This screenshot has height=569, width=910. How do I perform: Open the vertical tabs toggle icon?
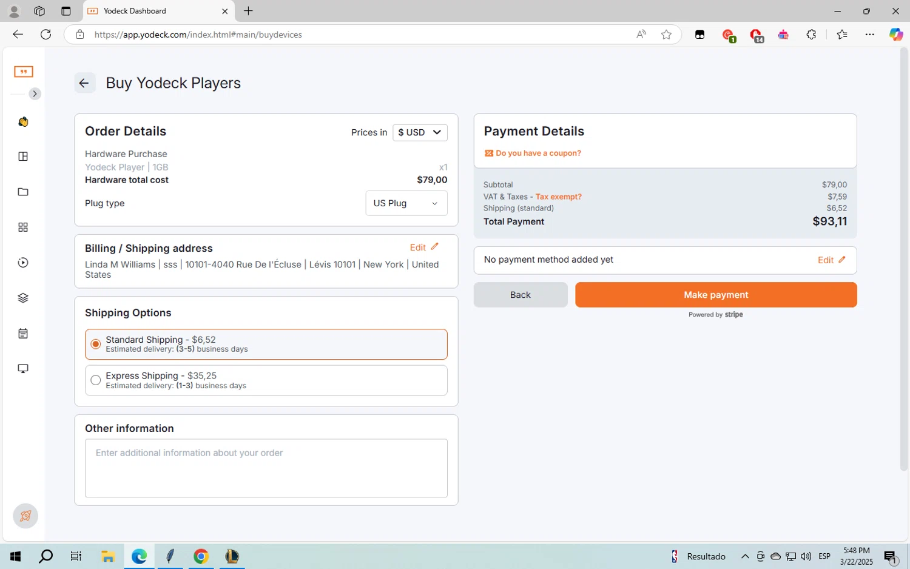66,11
